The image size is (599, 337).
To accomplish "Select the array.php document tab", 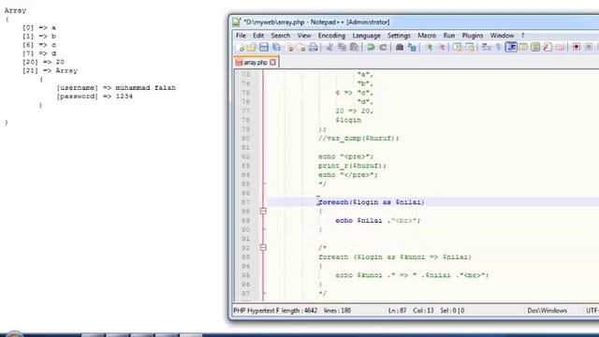I will point(256,63).
